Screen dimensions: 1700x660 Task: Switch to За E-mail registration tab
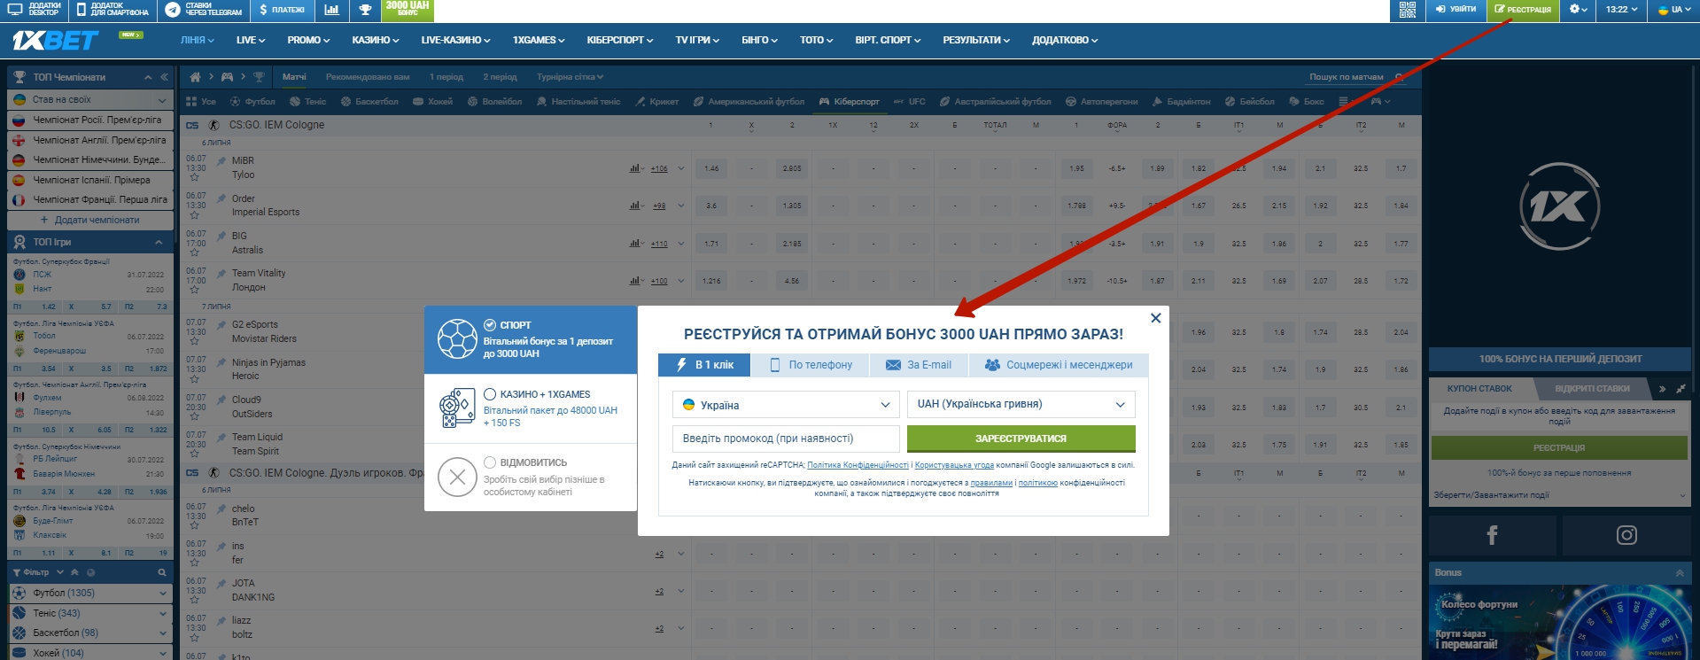(919, 365)
